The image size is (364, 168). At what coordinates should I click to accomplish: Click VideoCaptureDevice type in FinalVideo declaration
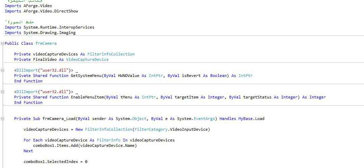(87, 59)
